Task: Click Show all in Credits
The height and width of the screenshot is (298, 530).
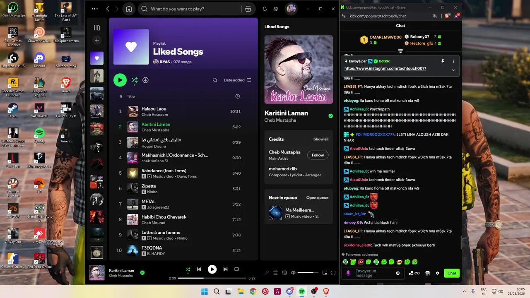Action: [x=321, y=139]
